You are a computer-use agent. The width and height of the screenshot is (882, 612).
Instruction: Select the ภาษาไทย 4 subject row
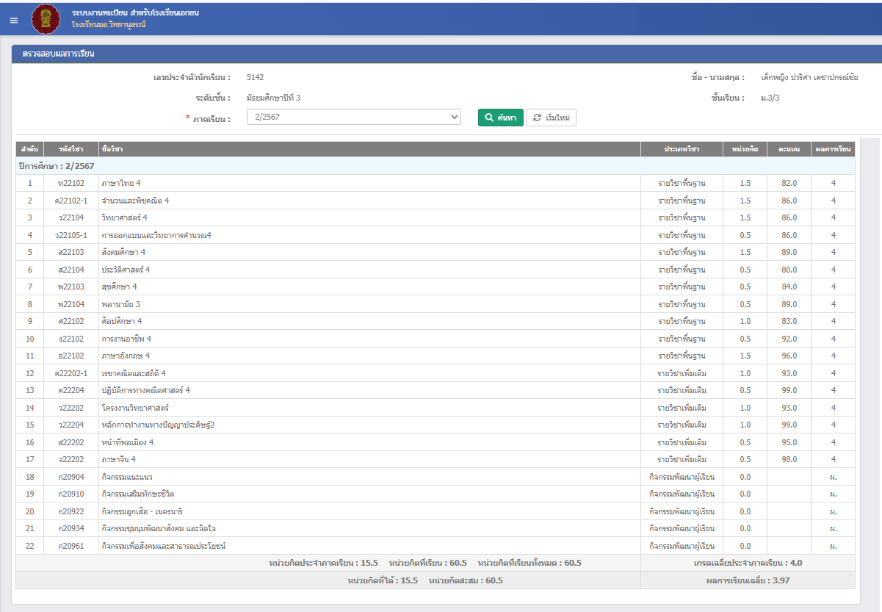pos(121,183)
